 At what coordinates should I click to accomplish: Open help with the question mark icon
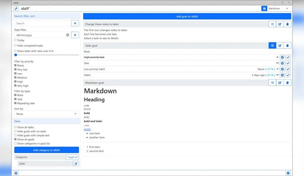coord(16,173)
